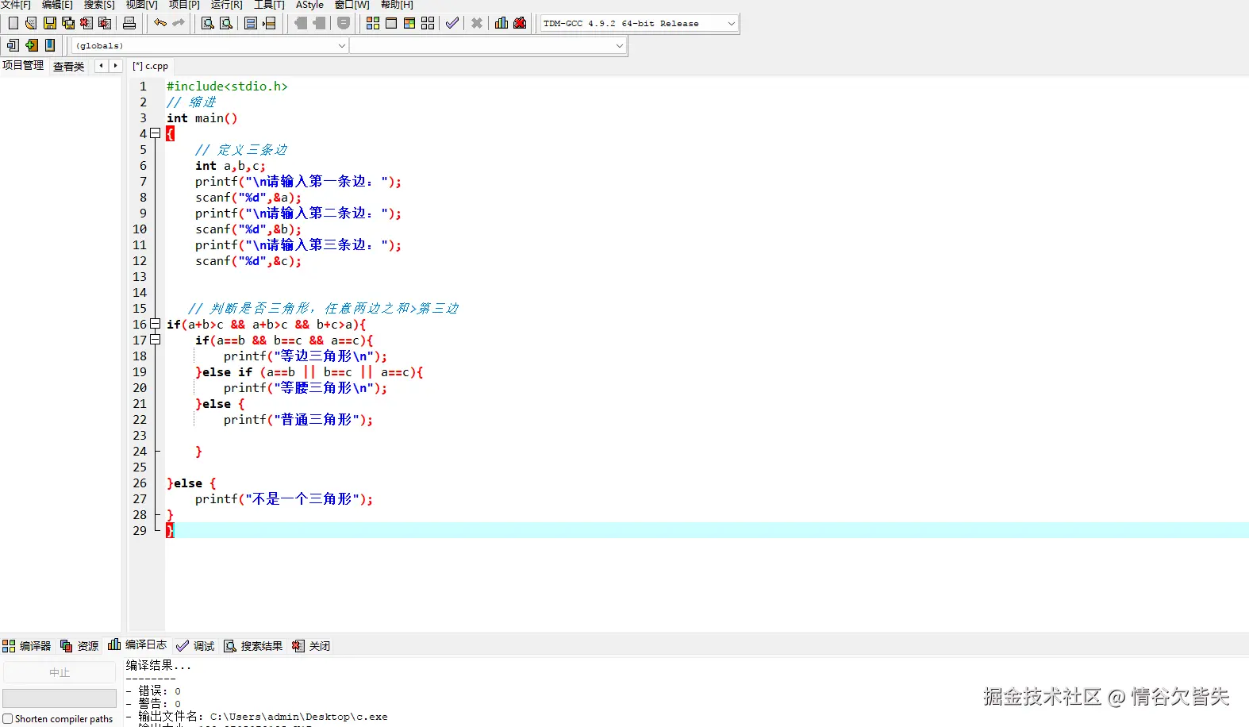Click the green-plus add icon on second toolbar
The height and width of the screenshot is (727, 1249).
click(32, 45)
